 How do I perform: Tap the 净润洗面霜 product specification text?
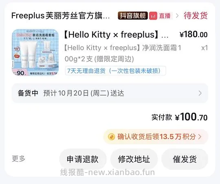(123, 53)
